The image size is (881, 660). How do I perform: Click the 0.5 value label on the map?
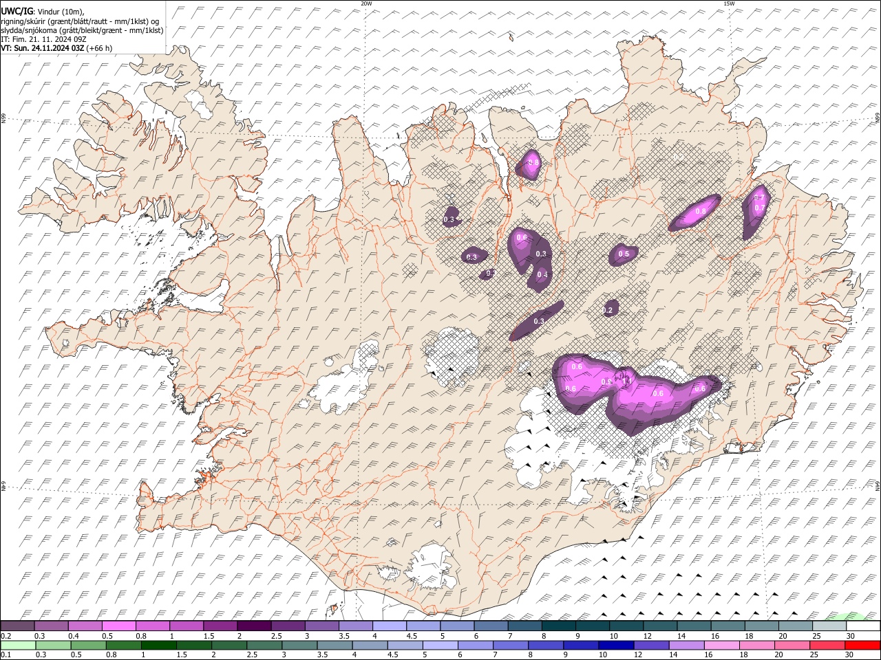pos(624,254)
